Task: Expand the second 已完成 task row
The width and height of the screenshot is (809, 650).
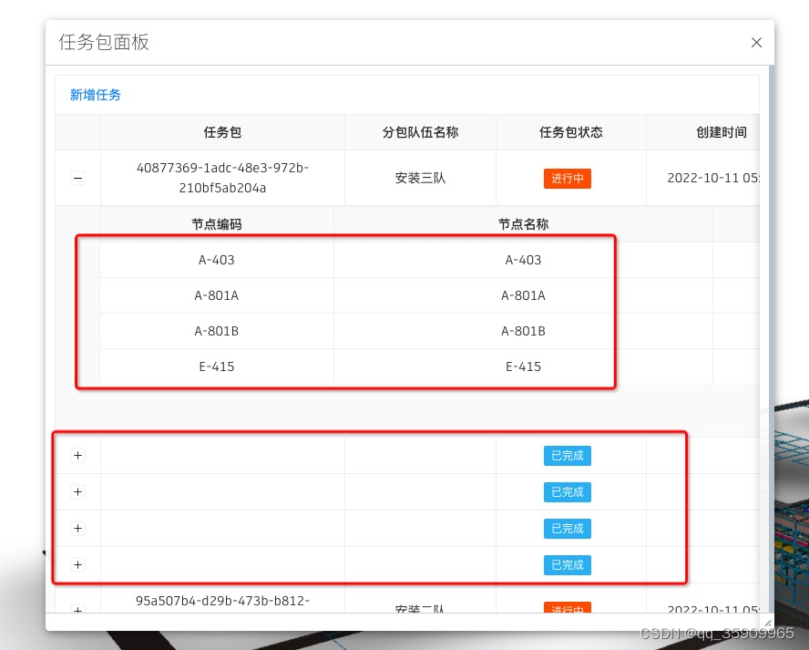Action: coord(78,491)
